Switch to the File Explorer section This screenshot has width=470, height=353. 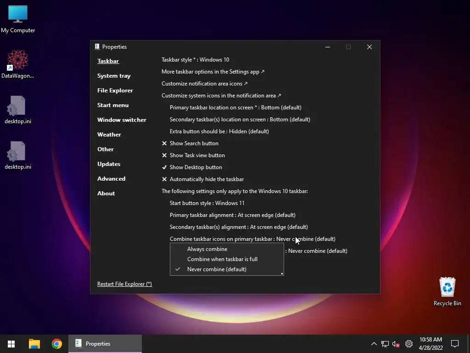(x=115, y=91)
